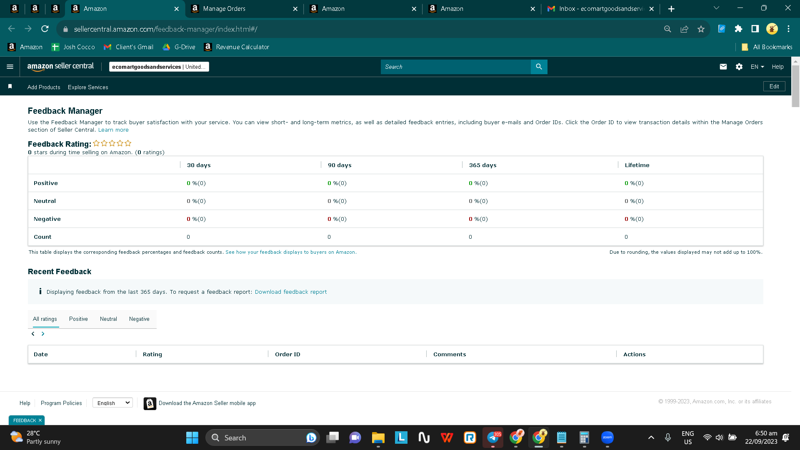Select the All ratings tab

45,319
